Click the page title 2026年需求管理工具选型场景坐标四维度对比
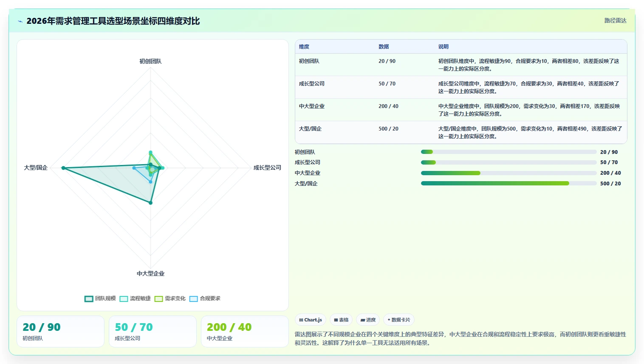 point(113,21)
